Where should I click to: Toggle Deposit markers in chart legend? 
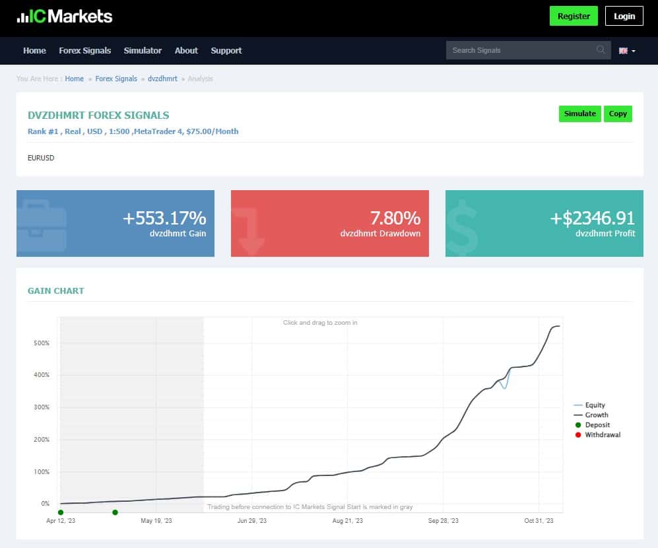point(592,425)
